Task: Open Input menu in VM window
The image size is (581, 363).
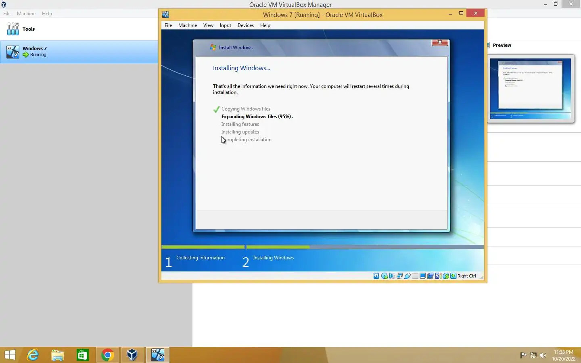Action: click(226, 25)
